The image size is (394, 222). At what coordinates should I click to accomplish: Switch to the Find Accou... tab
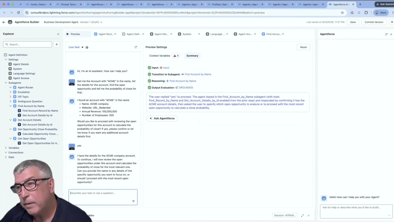pyautogui.click(x=273, y=34)
